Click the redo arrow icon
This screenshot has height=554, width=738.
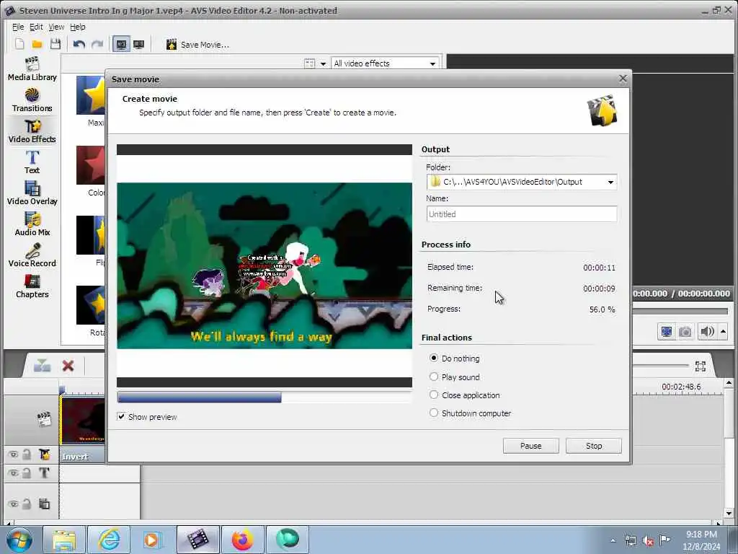[97, 44]
